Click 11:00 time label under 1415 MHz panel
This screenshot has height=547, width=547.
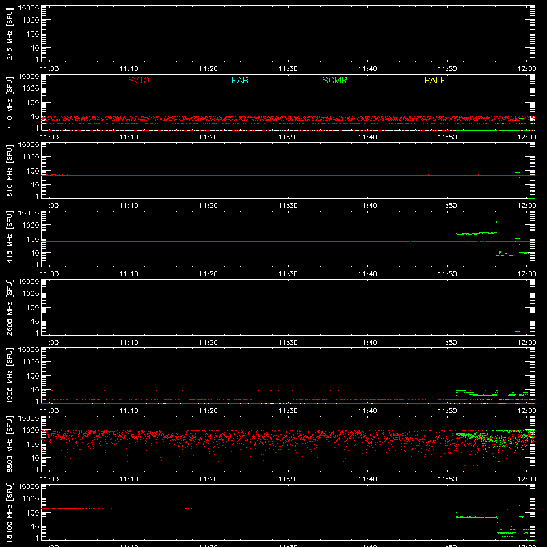click(49, 274)
